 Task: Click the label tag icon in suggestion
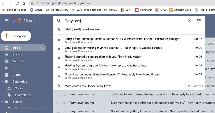click(x=59, y=29)
